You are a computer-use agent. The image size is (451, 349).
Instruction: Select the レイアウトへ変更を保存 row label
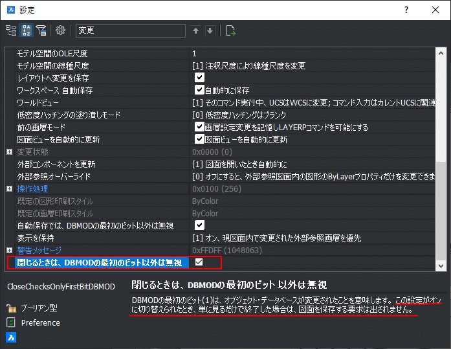pos(53,78)
